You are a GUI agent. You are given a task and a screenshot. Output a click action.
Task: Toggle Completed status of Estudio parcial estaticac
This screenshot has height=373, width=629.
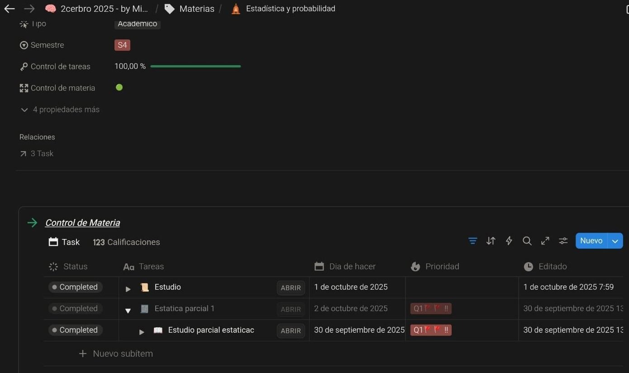pyautogui.click(x=75, y=330)
